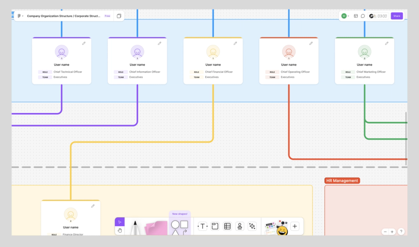Select the section tool
Screen dimensions: 419x247
pos(214,226)
